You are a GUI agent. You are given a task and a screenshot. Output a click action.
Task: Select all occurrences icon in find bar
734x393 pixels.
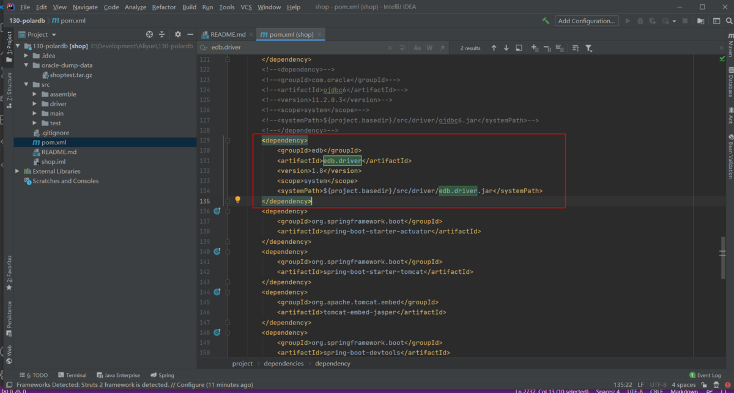560,48
